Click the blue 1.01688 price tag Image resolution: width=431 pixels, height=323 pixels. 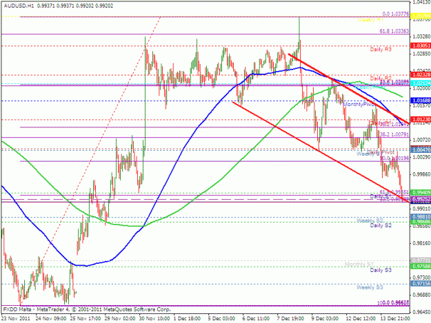(421, 101)
